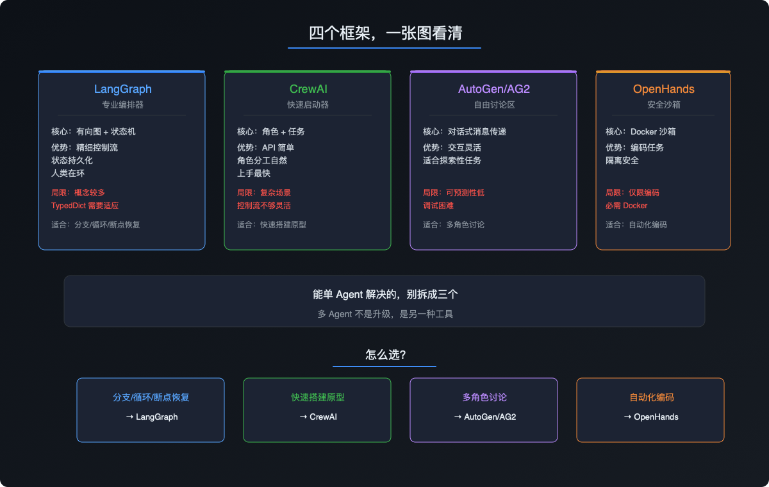Click the text 多 Agent 不是升级,是另一种工具
Screen dimensions: 769x487
point(385,314)
